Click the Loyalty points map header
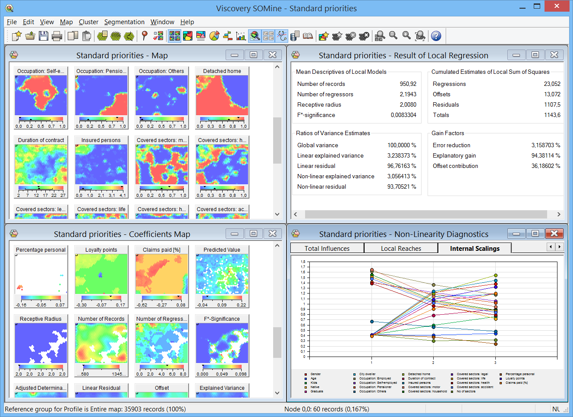 pos(101,250)
